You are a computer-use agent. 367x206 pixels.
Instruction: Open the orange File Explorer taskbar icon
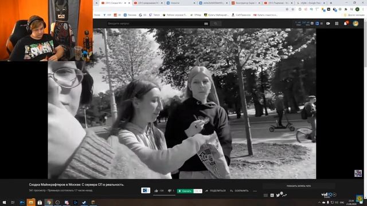click(x=31, y=202)
